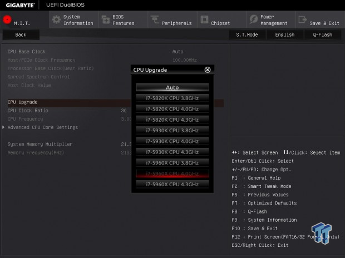Click Host/PCIe Clock Frequency row

41,60
